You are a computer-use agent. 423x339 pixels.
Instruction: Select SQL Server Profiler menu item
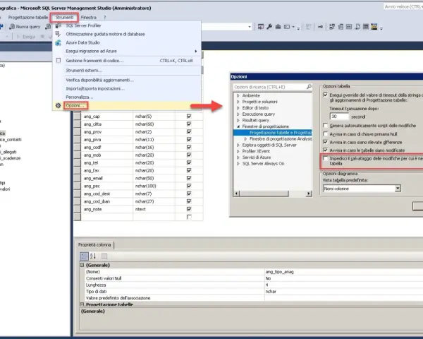tap(127, 25)
